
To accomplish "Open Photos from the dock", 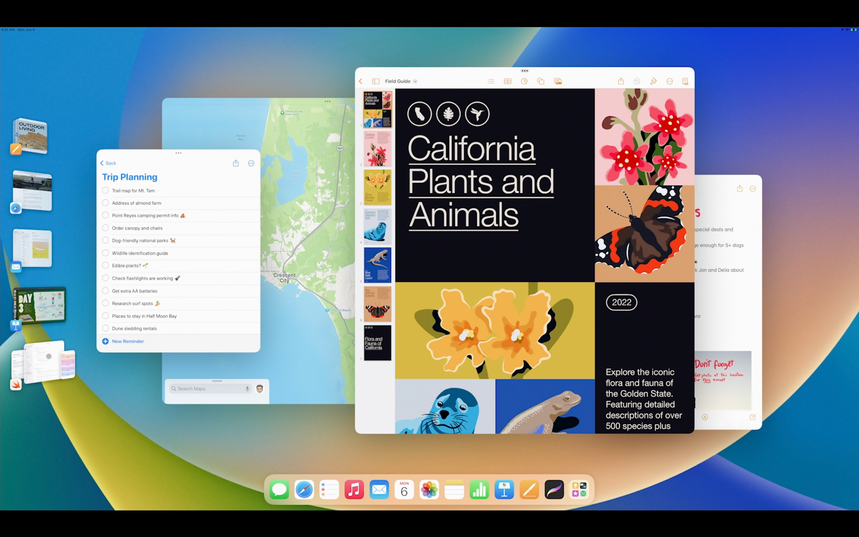I will [429, 490].
